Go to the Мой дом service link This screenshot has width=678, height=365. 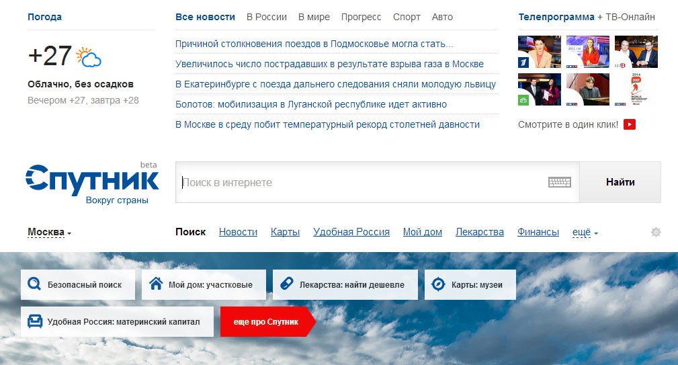pos(423,232)
